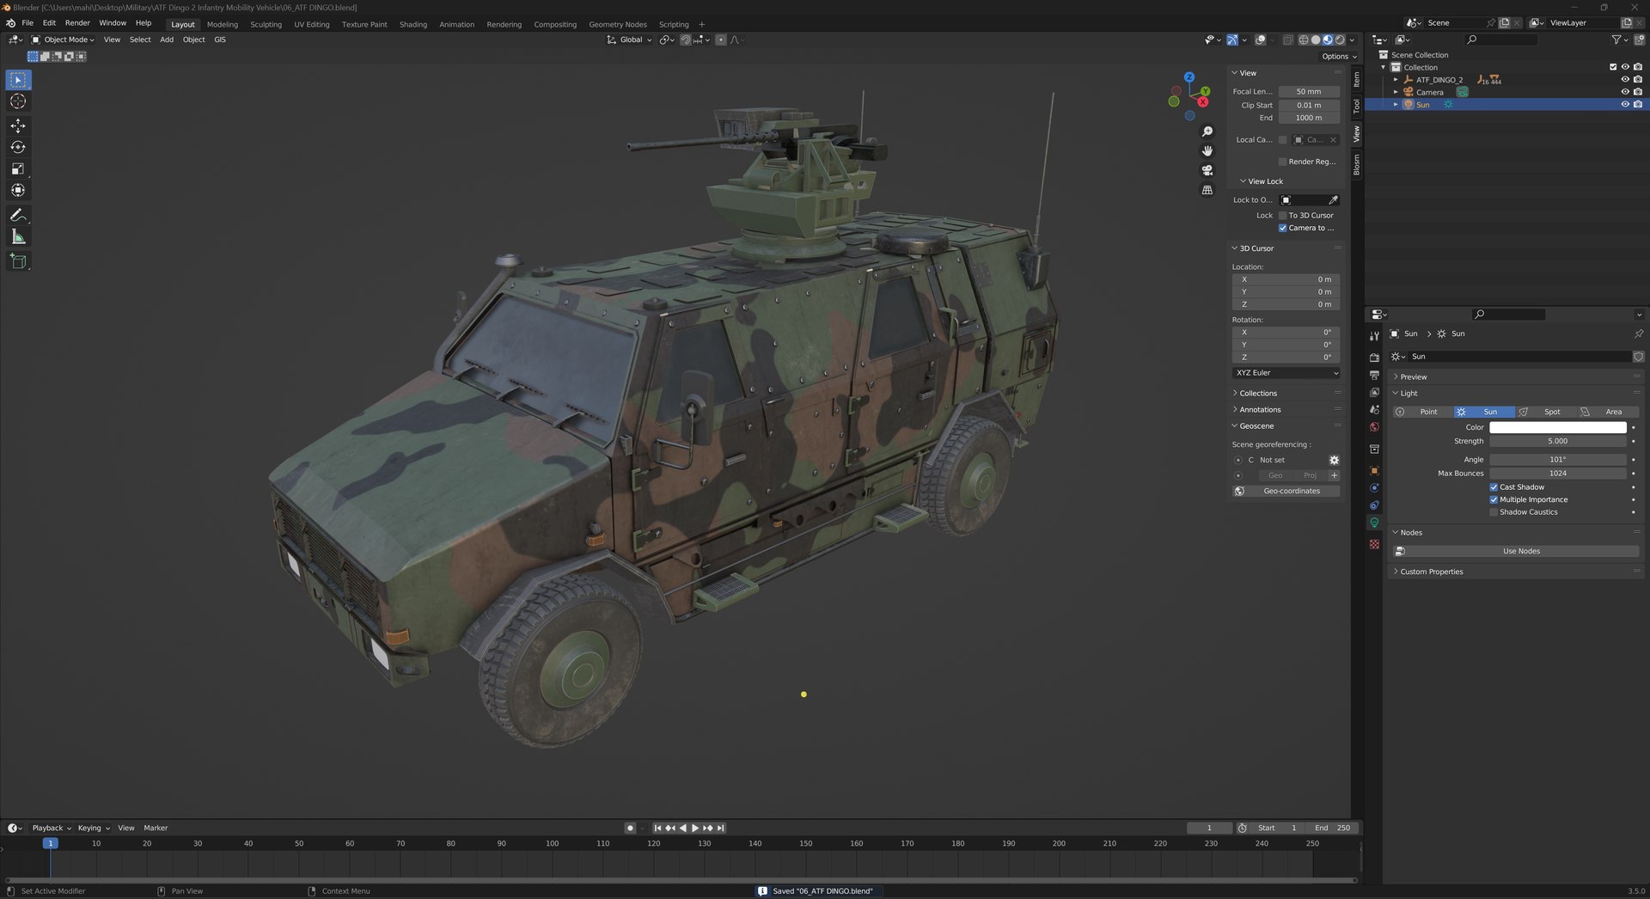The image size is (1650, 899).
Task: Toggle camera view icon in viewport
Action: (1207, 170)
